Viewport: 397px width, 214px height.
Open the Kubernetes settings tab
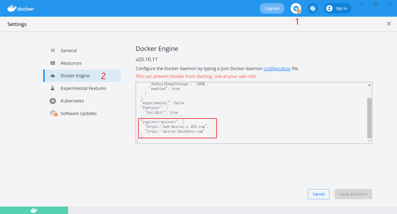(x=82, y=101)
